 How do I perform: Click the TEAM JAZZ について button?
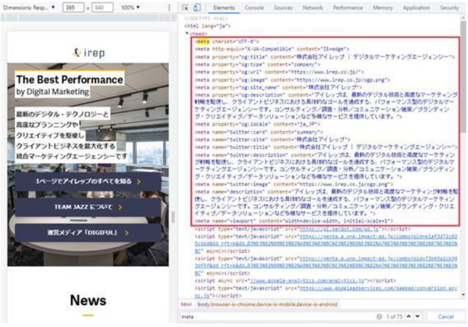click(88, 207)
